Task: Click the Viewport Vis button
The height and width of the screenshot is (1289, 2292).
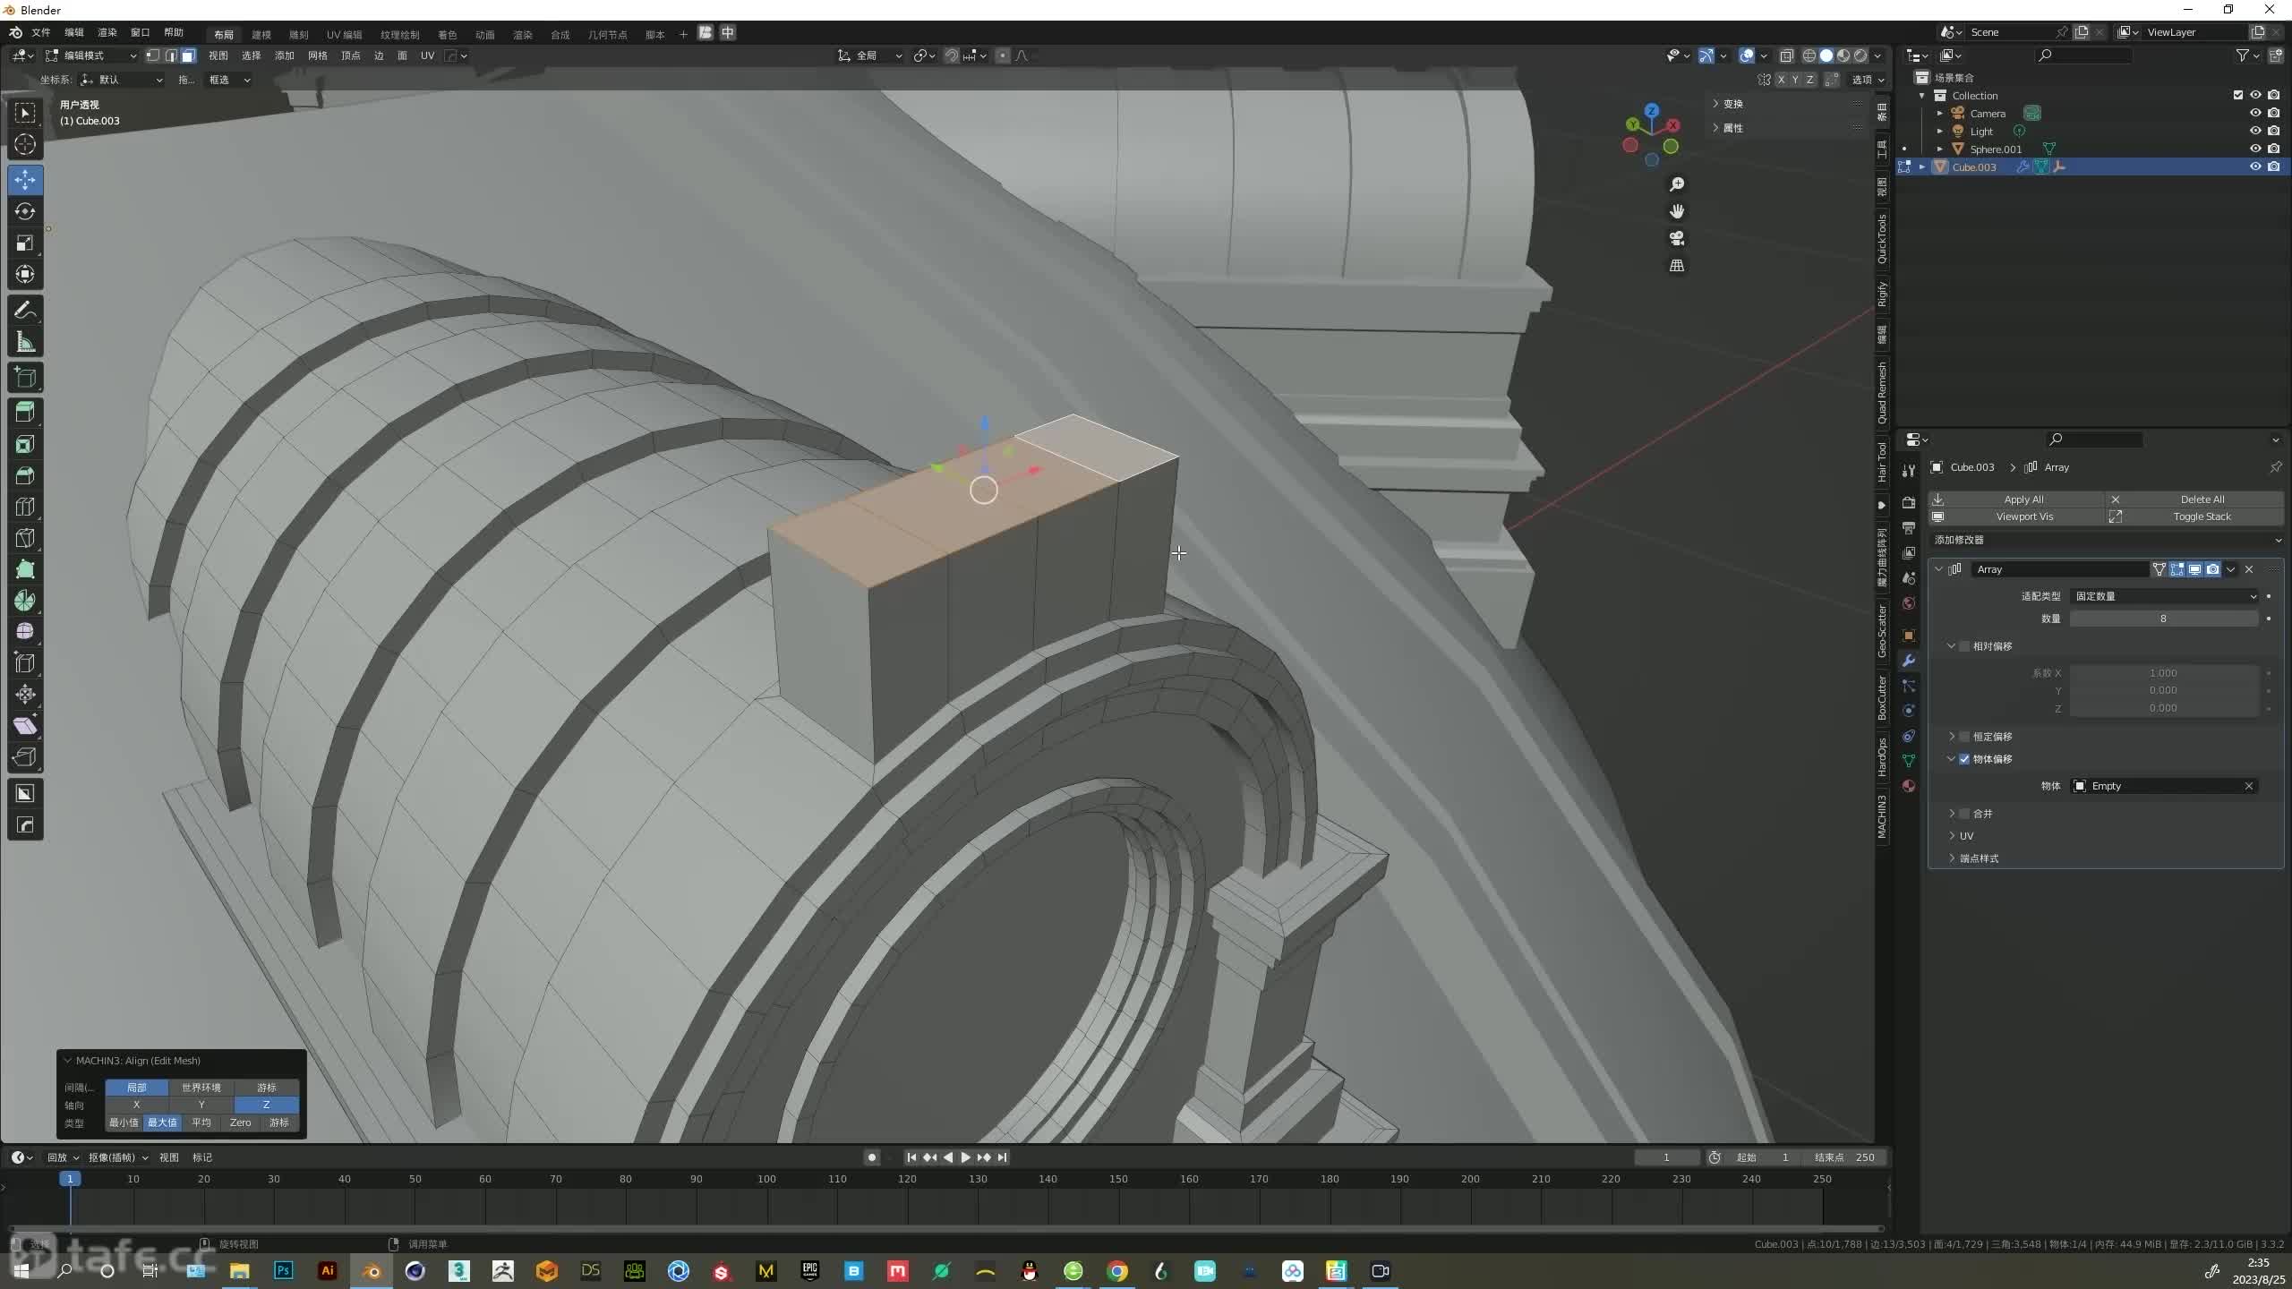Action: click(x=2016, y=516)
